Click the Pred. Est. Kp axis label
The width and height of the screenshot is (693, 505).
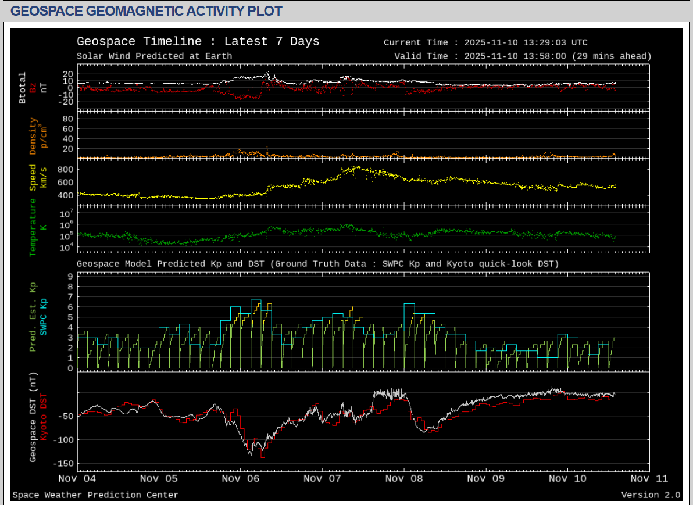[x=33, y=317]
